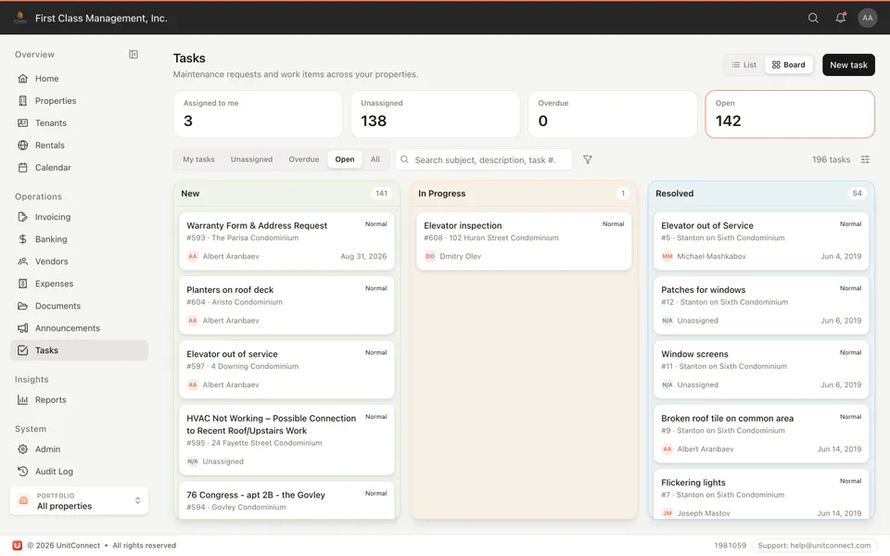The width and height of the screenshot is (890, 556).
Task: Select the Unassigned filter tab
Action: [x=251, y=159]
